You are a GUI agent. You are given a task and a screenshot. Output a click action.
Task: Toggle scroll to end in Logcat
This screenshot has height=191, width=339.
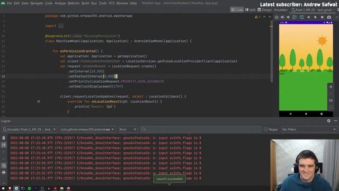tap(4, 145)
